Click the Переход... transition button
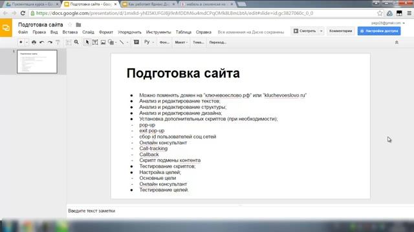 (217, 43)
